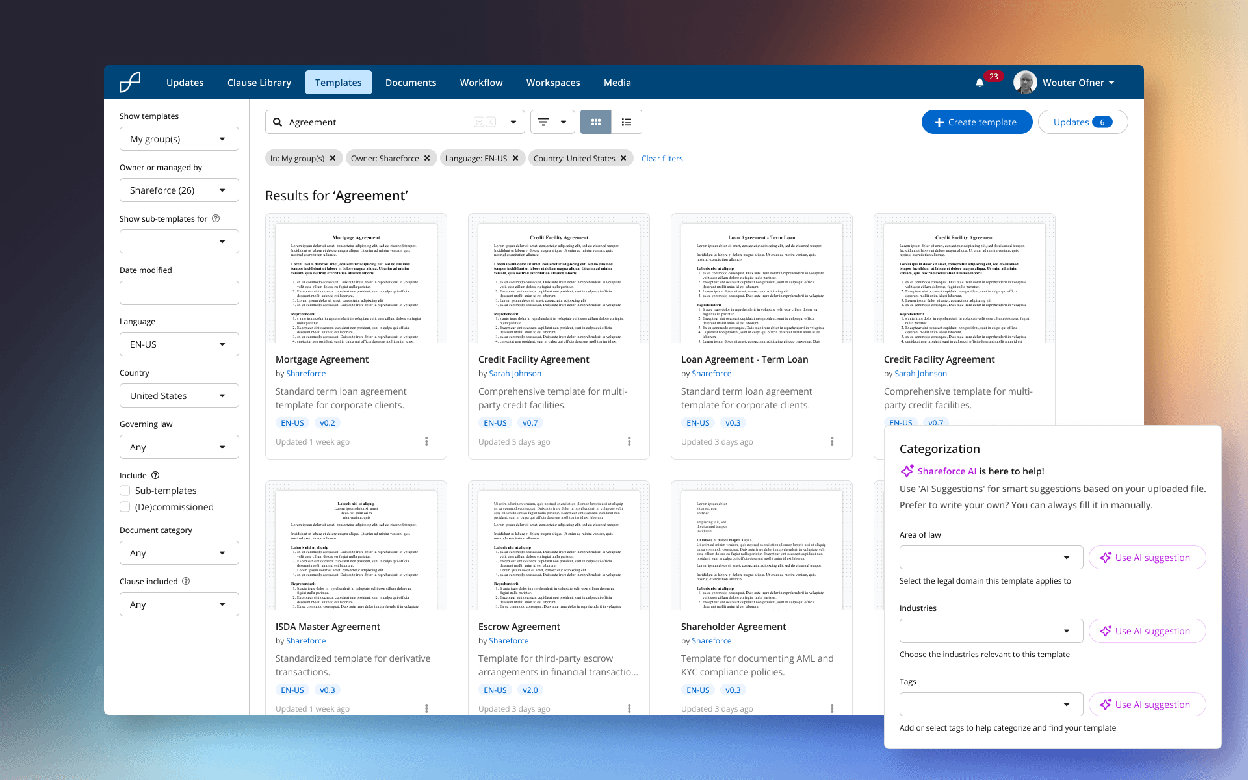
Task: Remove Country: United States filter chip
Action: [623, 158]
